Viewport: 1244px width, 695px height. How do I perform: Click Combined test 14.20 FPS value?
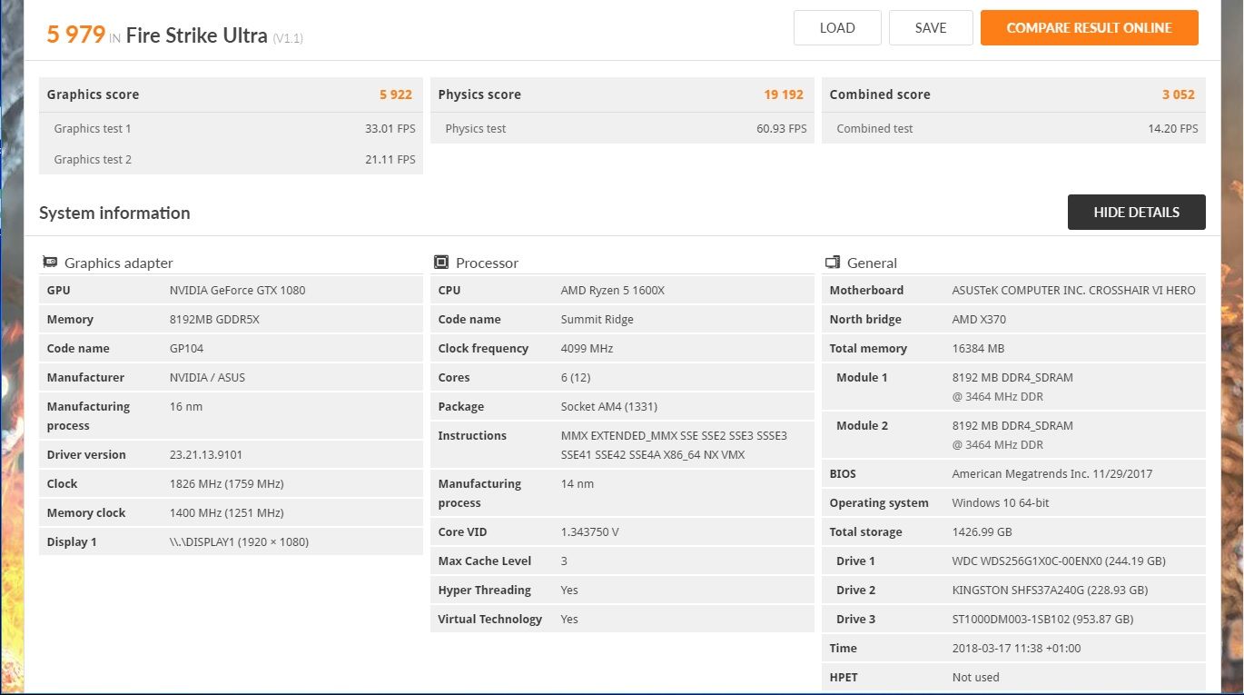pyautogui.click(x=1173, y=129)
